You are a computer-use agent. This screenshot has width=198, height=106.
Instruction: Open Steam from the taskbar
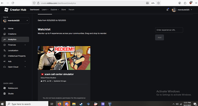[81, 104]
